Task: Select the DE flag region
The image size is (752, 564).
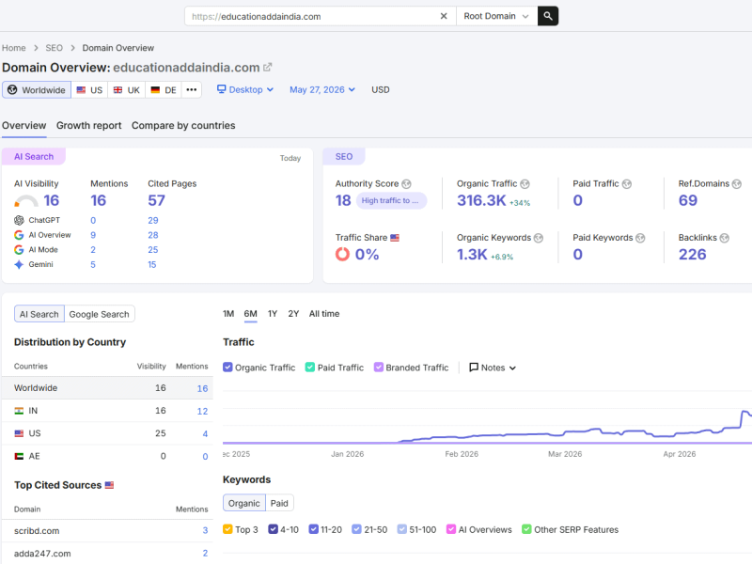Action: [163, 89]
